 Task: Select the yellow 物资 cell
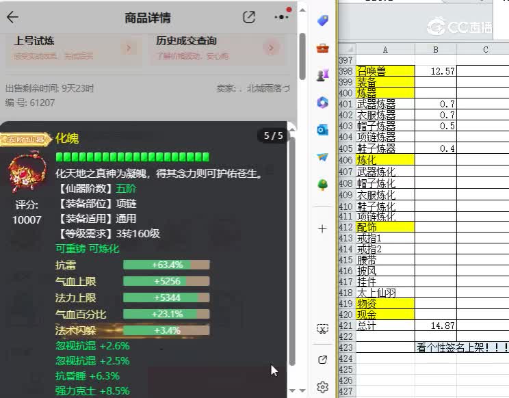point(385,304)
